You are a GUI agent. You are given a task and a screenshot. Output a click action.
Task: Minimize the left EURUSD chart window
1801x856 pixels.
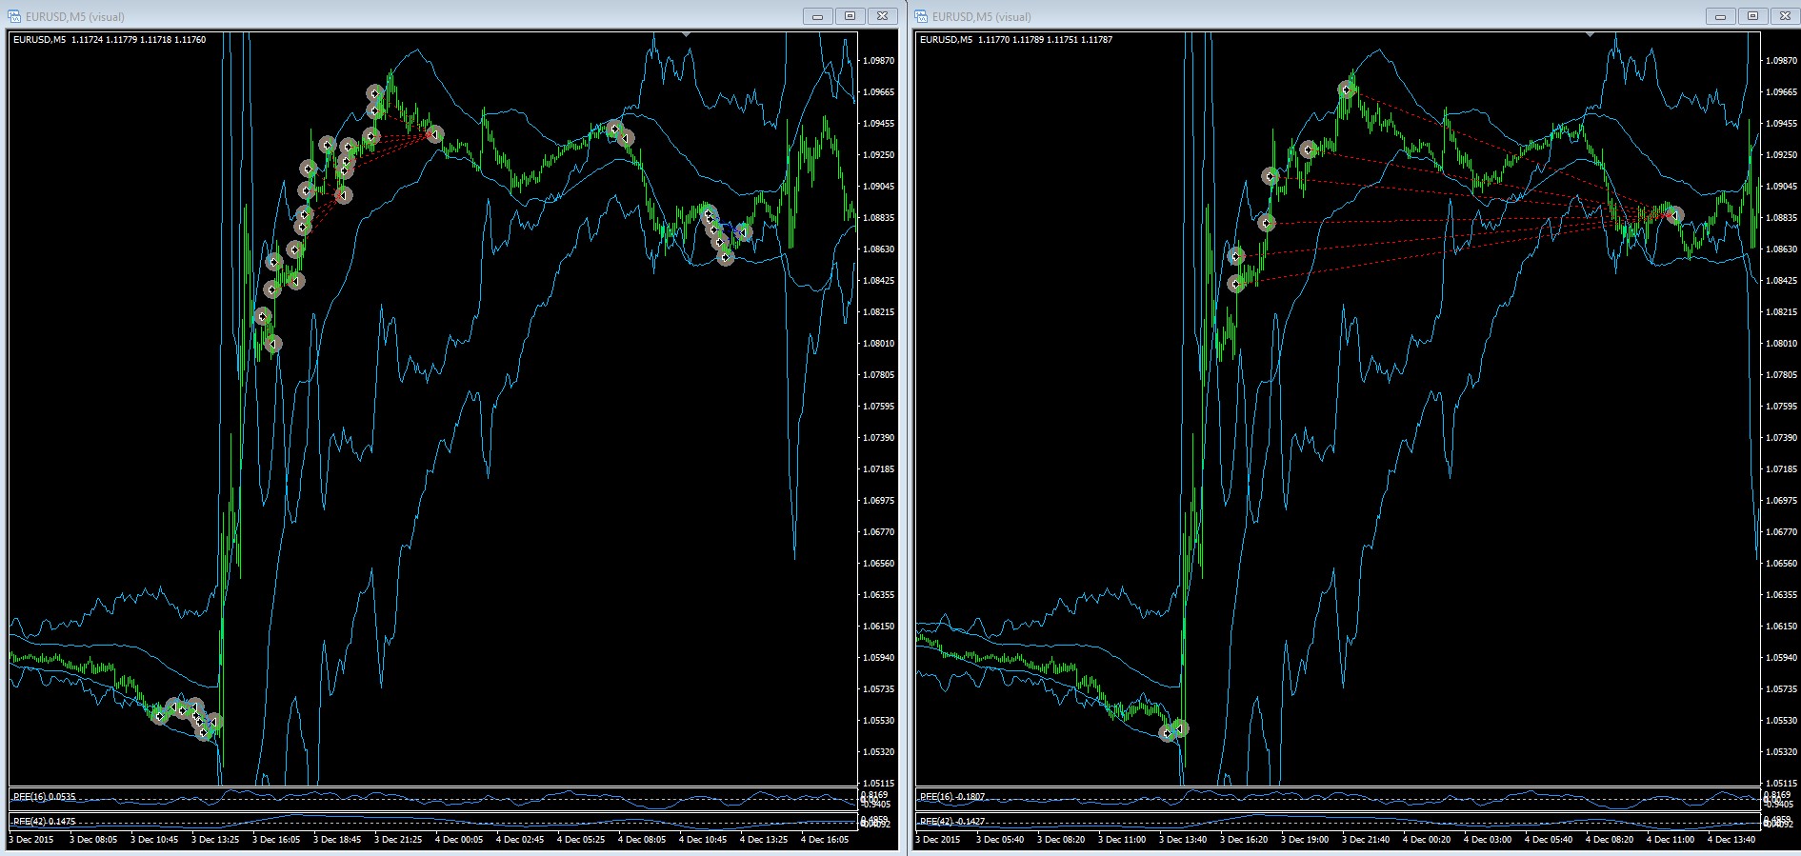click(817, 16)
